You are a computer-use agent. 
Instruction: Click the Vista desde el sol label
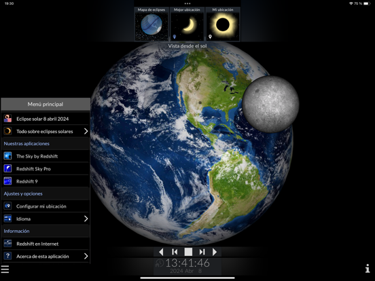click(187, 46)
